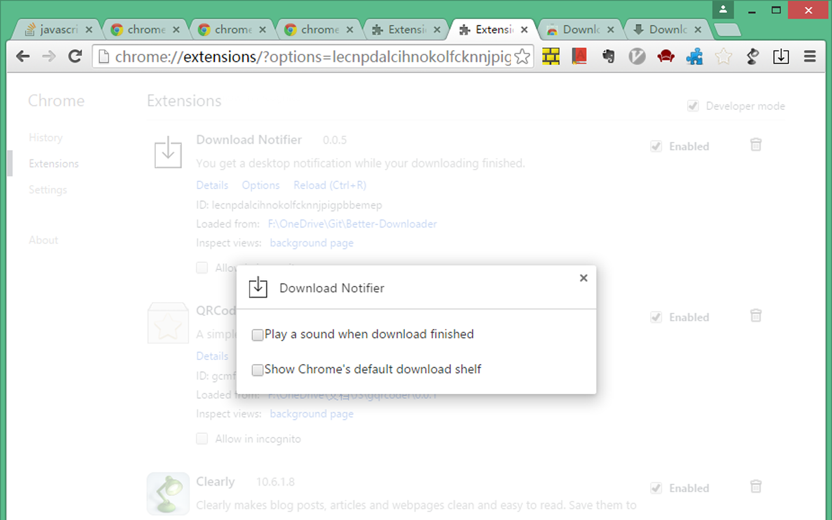Inspect Download Notifier's background page

pos(312,243)
